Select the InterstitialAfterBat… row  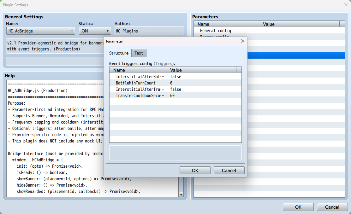pyautogui.click(x=175, y=77)
